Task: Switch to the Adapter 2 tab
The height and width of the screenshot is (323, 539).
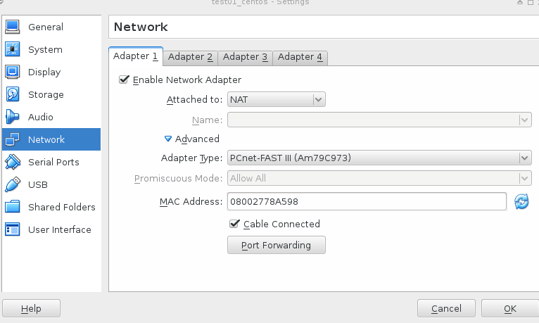Action: [190, 57]
